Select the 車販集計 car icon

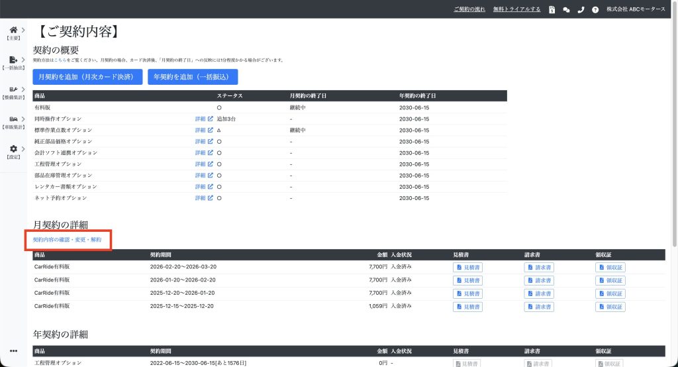click(x=13, y=119)
